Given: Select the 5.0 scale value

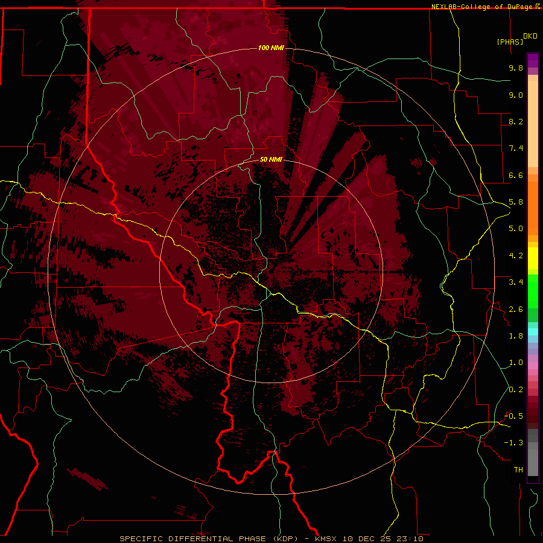Looking at the screenshot, I should (x=516, y=229).
